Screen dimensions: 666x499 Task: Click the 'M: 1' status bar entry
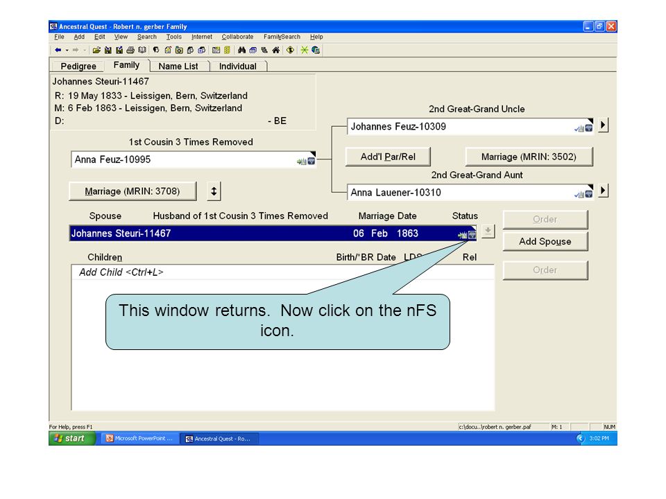coord(557,427)
